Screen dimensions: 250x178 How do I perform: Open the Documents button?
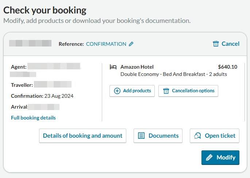tap(158, 136)
